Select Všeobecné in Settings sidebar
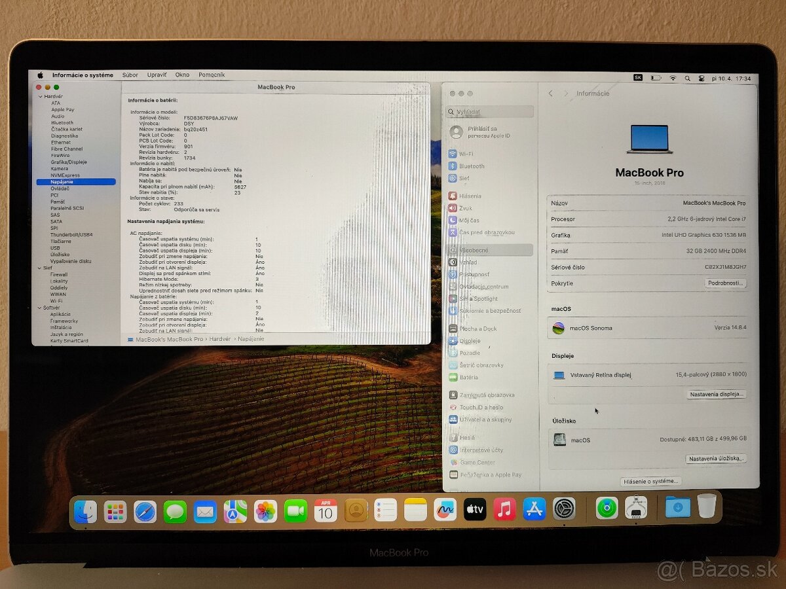Image resolution: width=786 pixels, height=589 pixels. click(x=490, y=250)
